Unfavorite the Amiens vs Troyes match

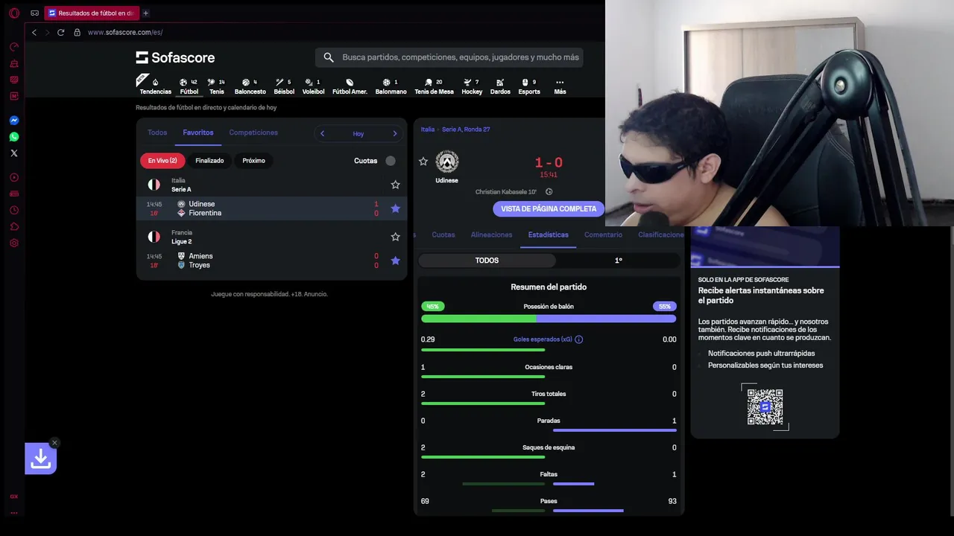click(395, 261)
